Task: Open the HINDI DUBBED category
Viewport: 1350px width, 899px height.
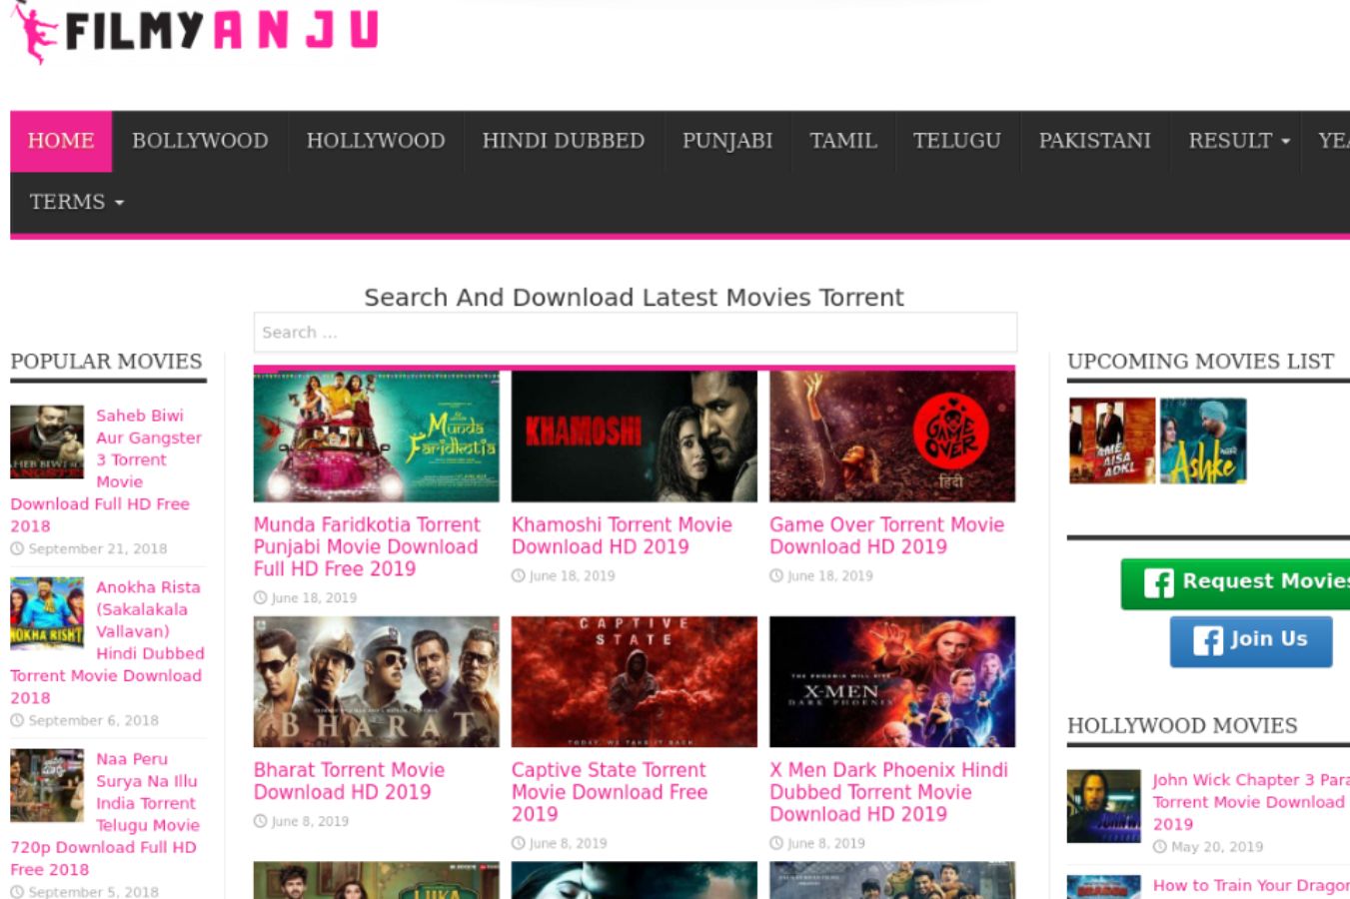Action: (x=564, y=141)
